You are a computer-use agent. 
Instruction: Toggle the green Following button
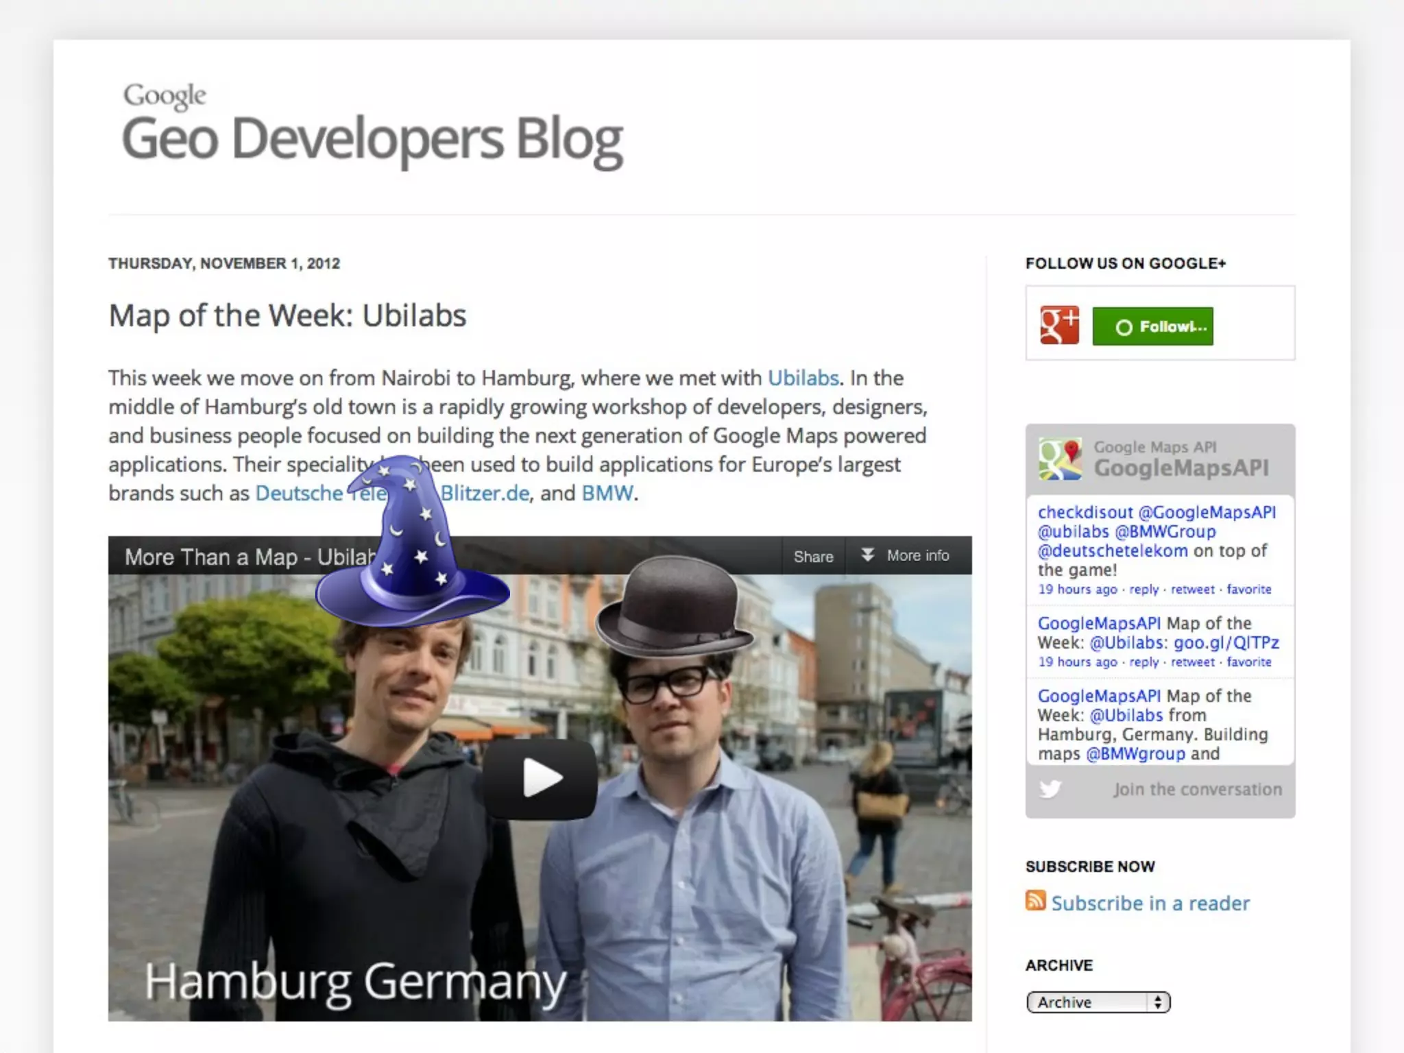click(x=1152, y=326)
